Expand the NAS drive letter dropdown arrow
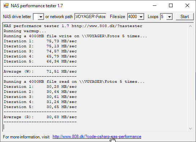Image resolution: width=196 pixels, height=142 pixels. click(41, 17)
